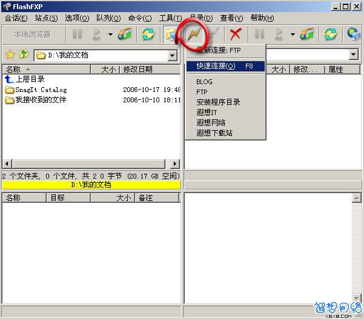Click the remote pane 大小 column header
This screenshot has height=319, width=364.
277,70
